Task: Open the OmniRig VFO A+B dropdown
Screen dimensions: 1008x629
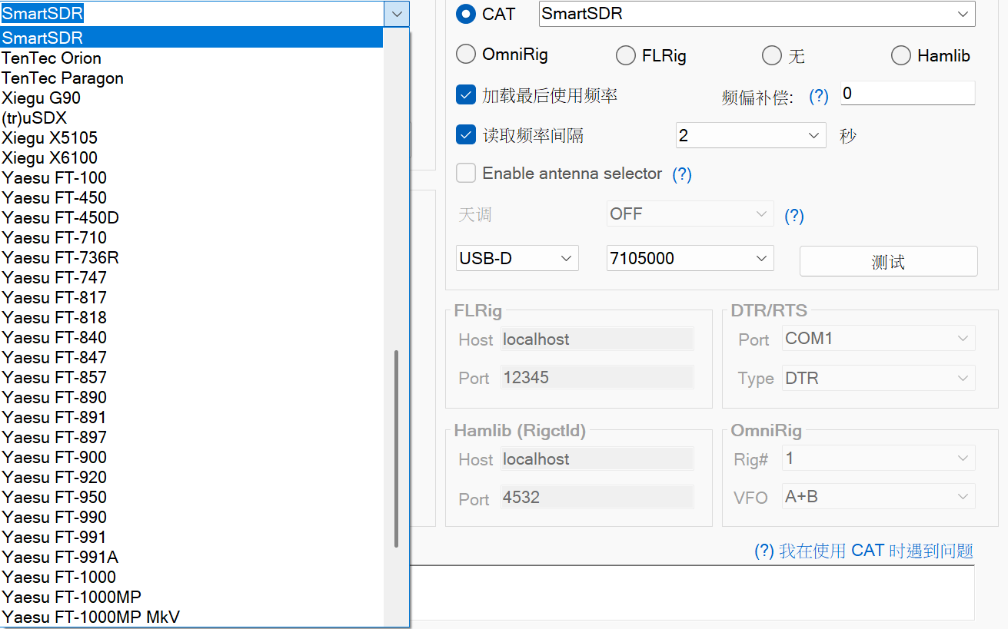Action: (x=879, y=497)
